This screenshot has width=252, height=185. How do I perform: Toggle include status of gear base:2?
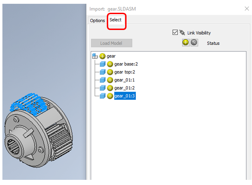[110, 64]
